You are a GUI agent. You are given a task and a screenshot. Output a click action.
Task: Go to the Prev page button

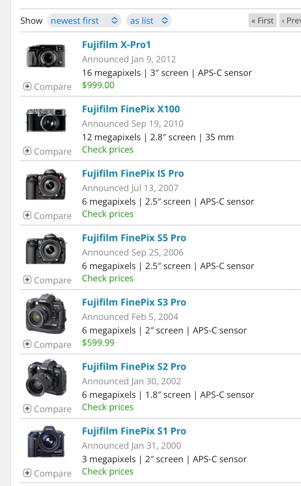tap(291, 21)
